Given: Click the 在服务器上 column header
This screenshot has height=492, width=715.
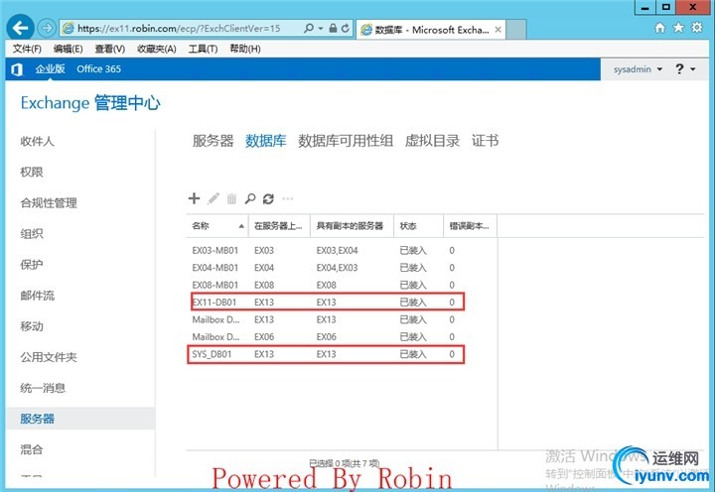Looking at the screenshot, I should [279, 226].
